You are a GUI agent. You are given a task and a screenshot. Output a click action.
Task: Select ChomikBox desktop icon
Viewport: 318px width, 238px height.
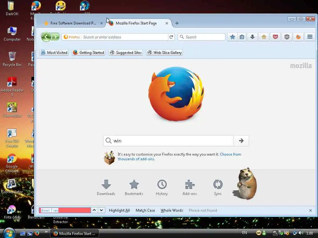(12, 110)
